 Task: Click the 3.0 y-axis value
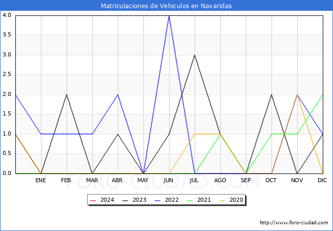click(7, 54)
